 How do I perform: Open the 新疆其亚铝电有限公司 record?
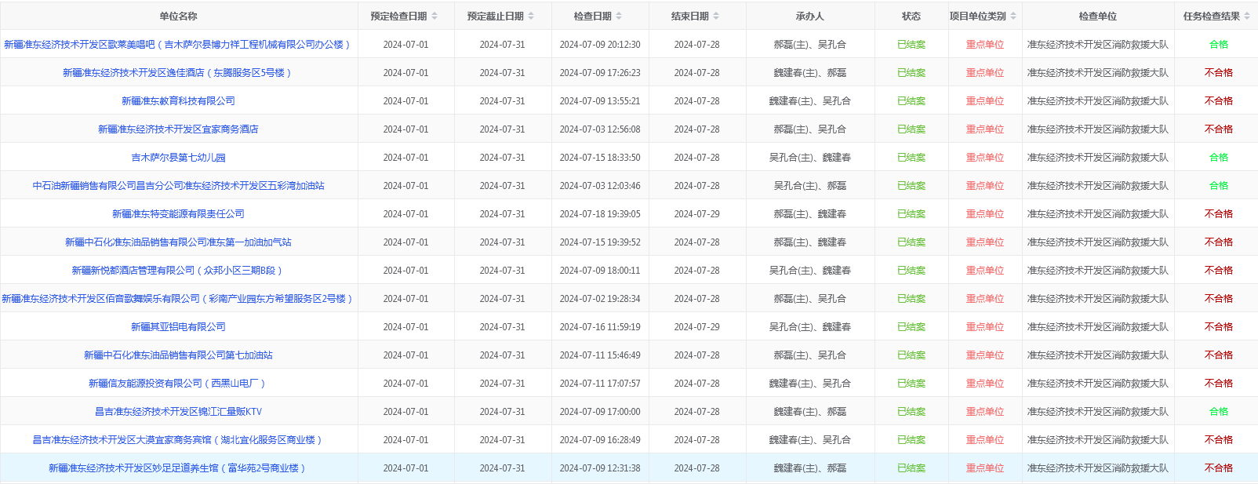[x=178, y=327]
